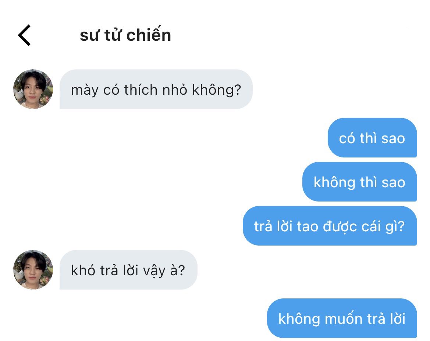Click the middle blue bubble reading 'không thì sao'
Screen dimensions: 430x341
[360, 182]
